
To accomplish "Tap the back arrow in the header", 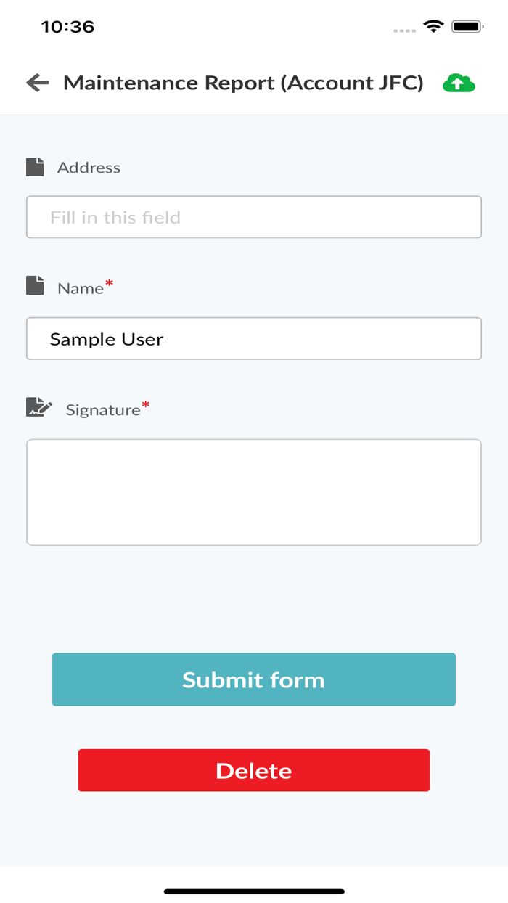I will tap(36, 83).
